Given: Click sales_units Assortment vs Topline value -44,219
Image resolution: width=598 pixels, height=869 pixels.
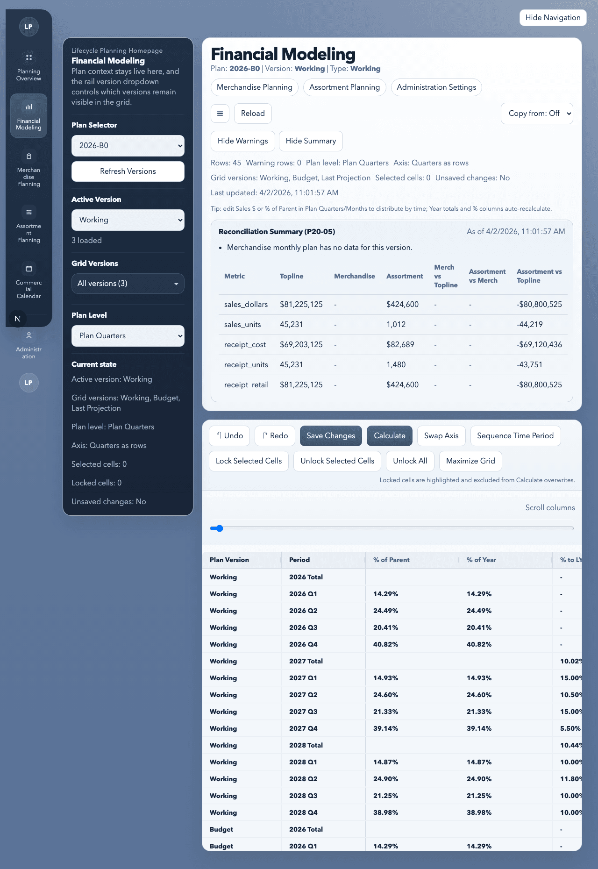Looking at the screenshot, I should tap(530, 325).
